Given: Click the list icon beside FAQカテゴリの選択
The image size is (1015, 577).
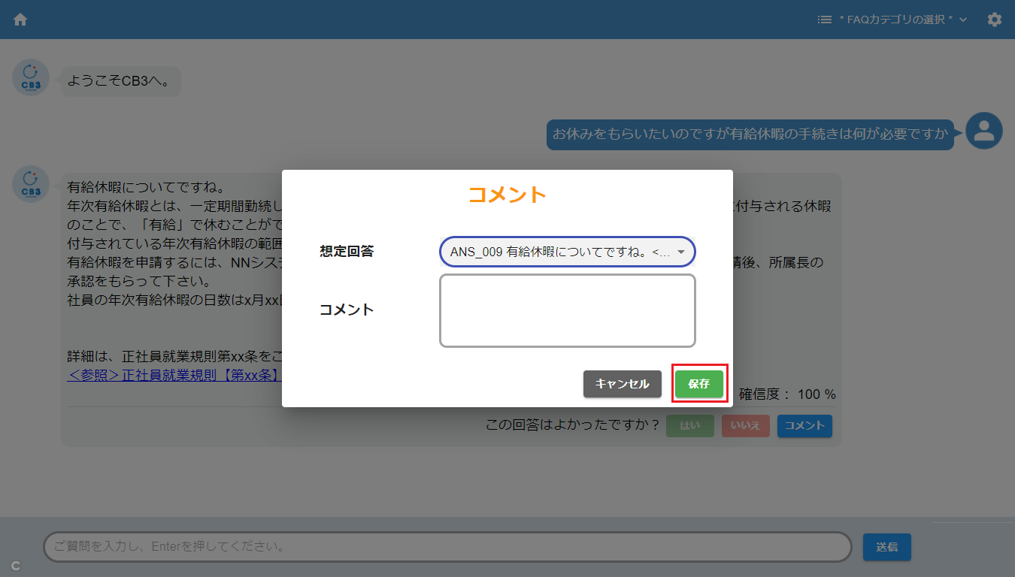Looking at the screenshot, I should pos(824,20).
